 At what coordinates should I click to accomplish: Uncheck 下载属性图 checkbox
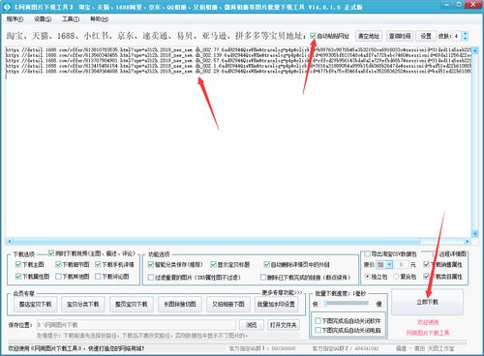pyautogui.click(x=18, y=277)
